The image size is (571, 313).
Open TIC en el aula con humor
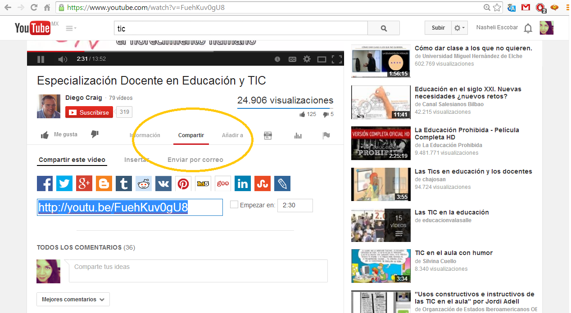[x=453, y=253]
